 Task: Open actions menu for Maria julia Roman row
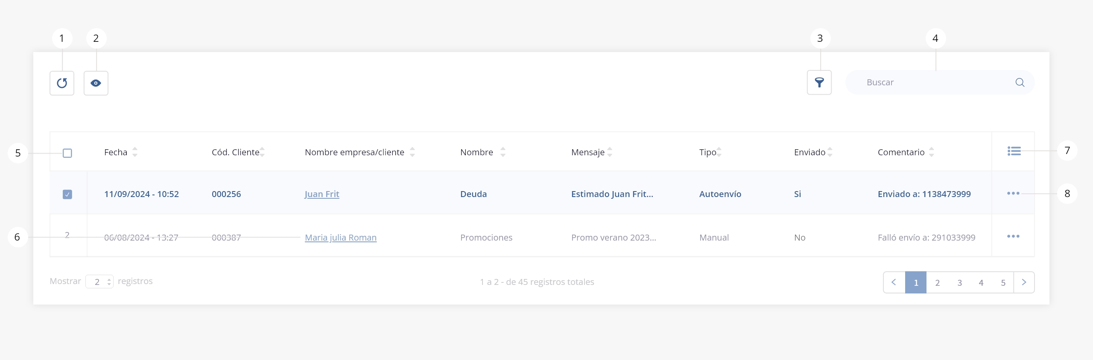tap(1013, 236)
